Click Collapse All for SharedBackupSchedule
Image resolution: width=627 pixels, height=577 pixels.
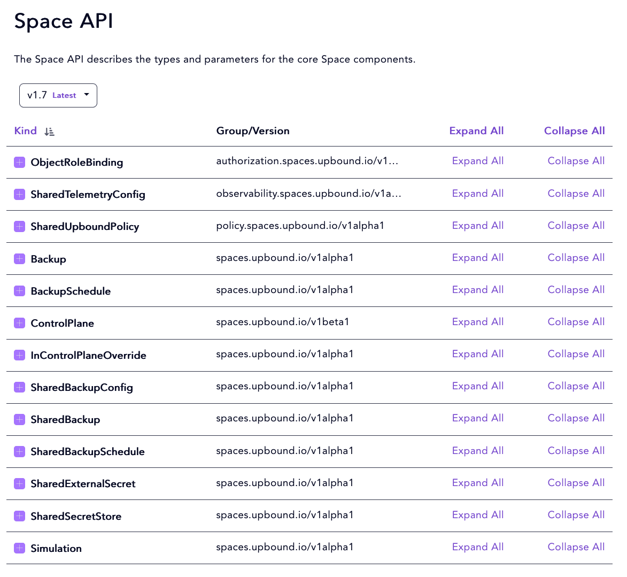pyautogui.click(x=576, y=451)
